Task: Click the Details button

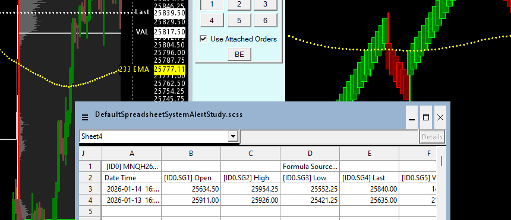Action: 432,137
